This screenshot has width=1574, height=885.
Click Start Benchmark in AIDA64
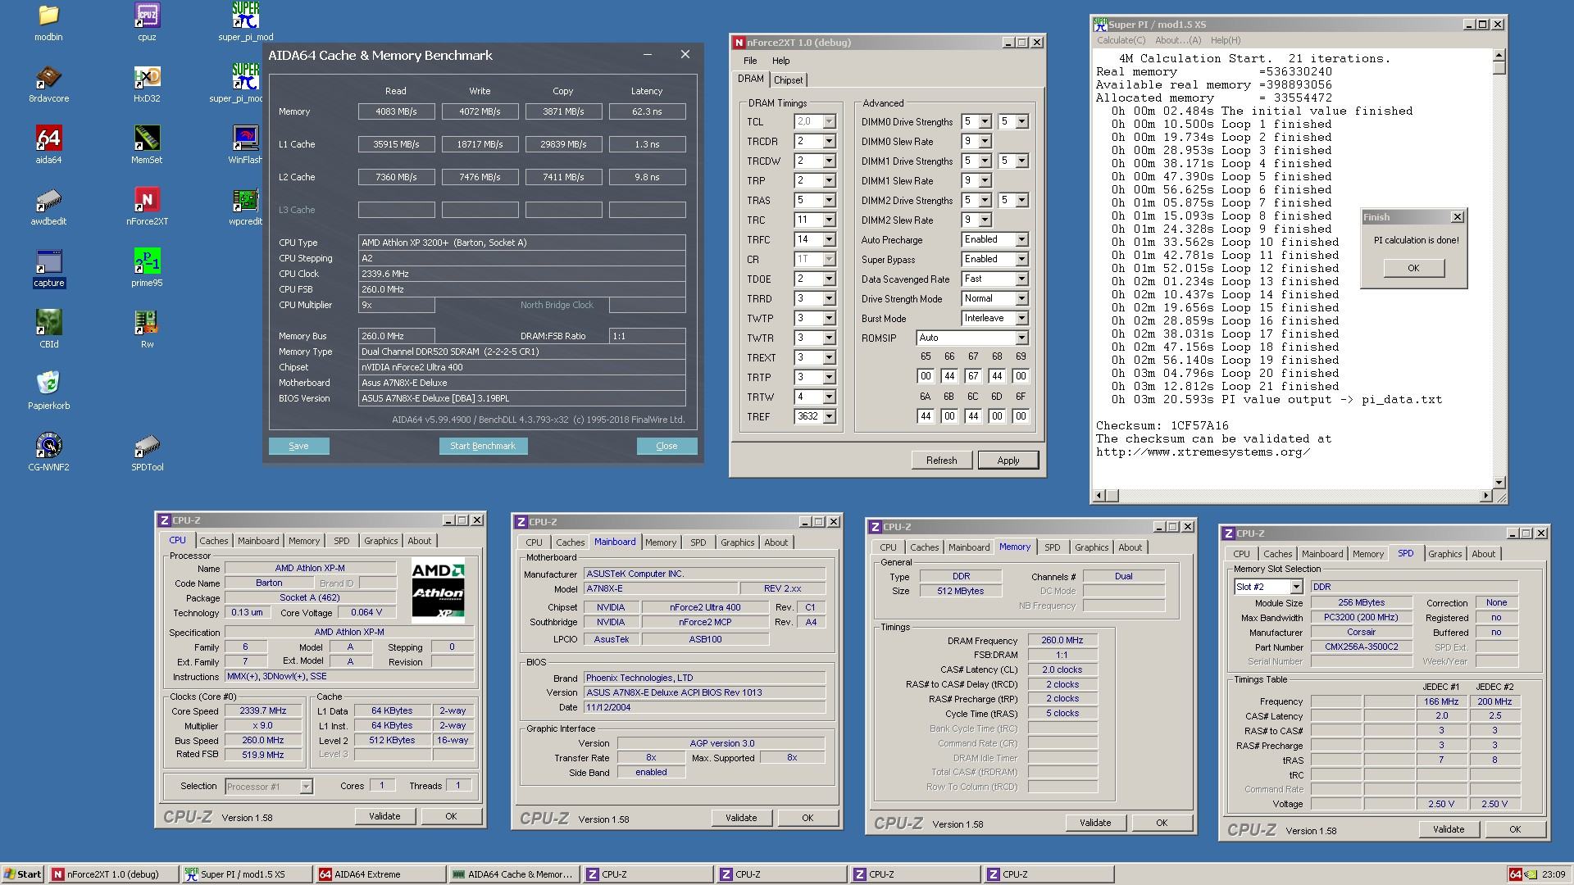point(483,446)
